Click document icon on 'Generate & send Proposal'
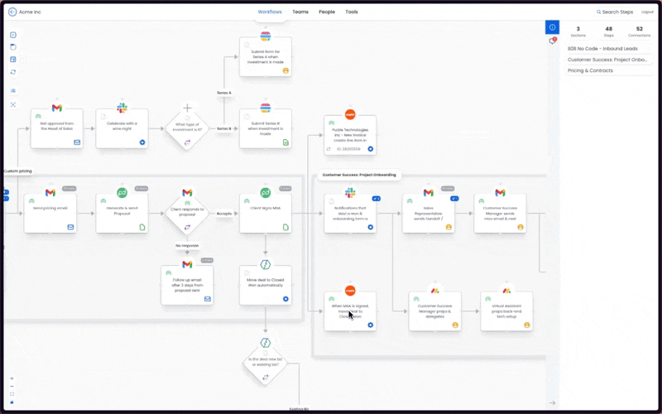Screen dimensions: 662x414 pos(142,227)
